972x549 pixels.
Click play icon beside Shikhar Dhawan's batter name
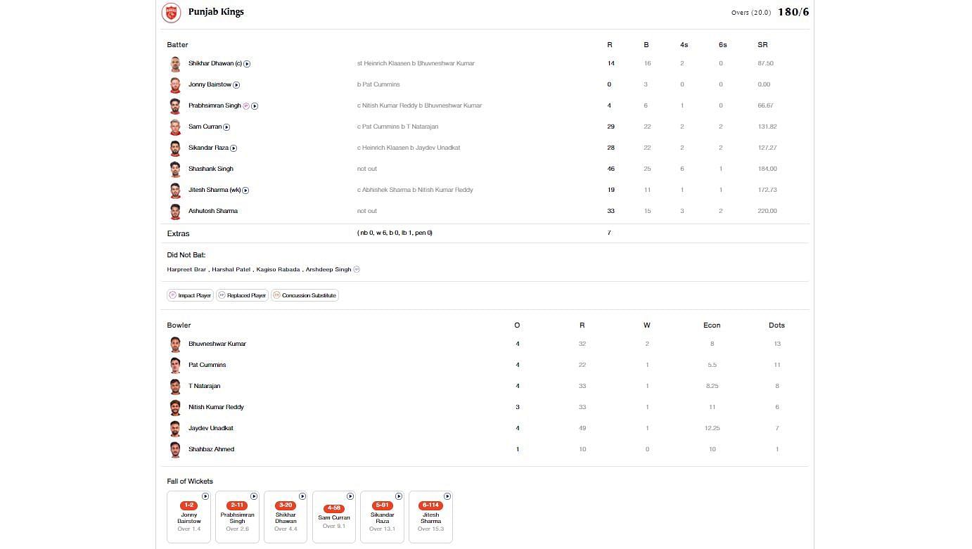247,64
